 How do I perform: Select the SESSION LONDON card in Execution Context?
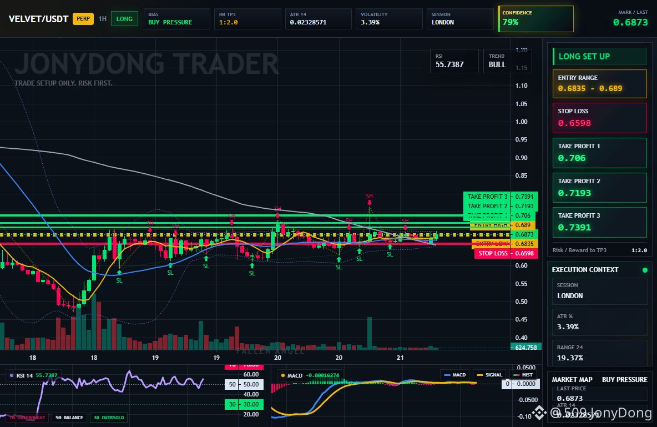click(600, 291)
